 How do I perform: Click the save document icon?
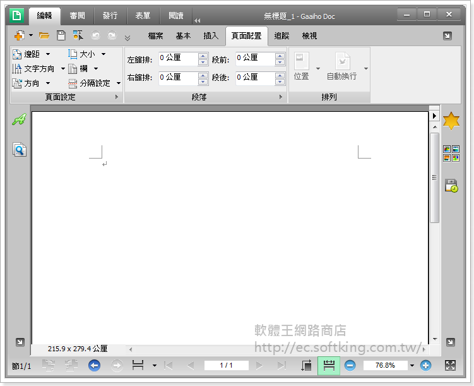(61, 36)
